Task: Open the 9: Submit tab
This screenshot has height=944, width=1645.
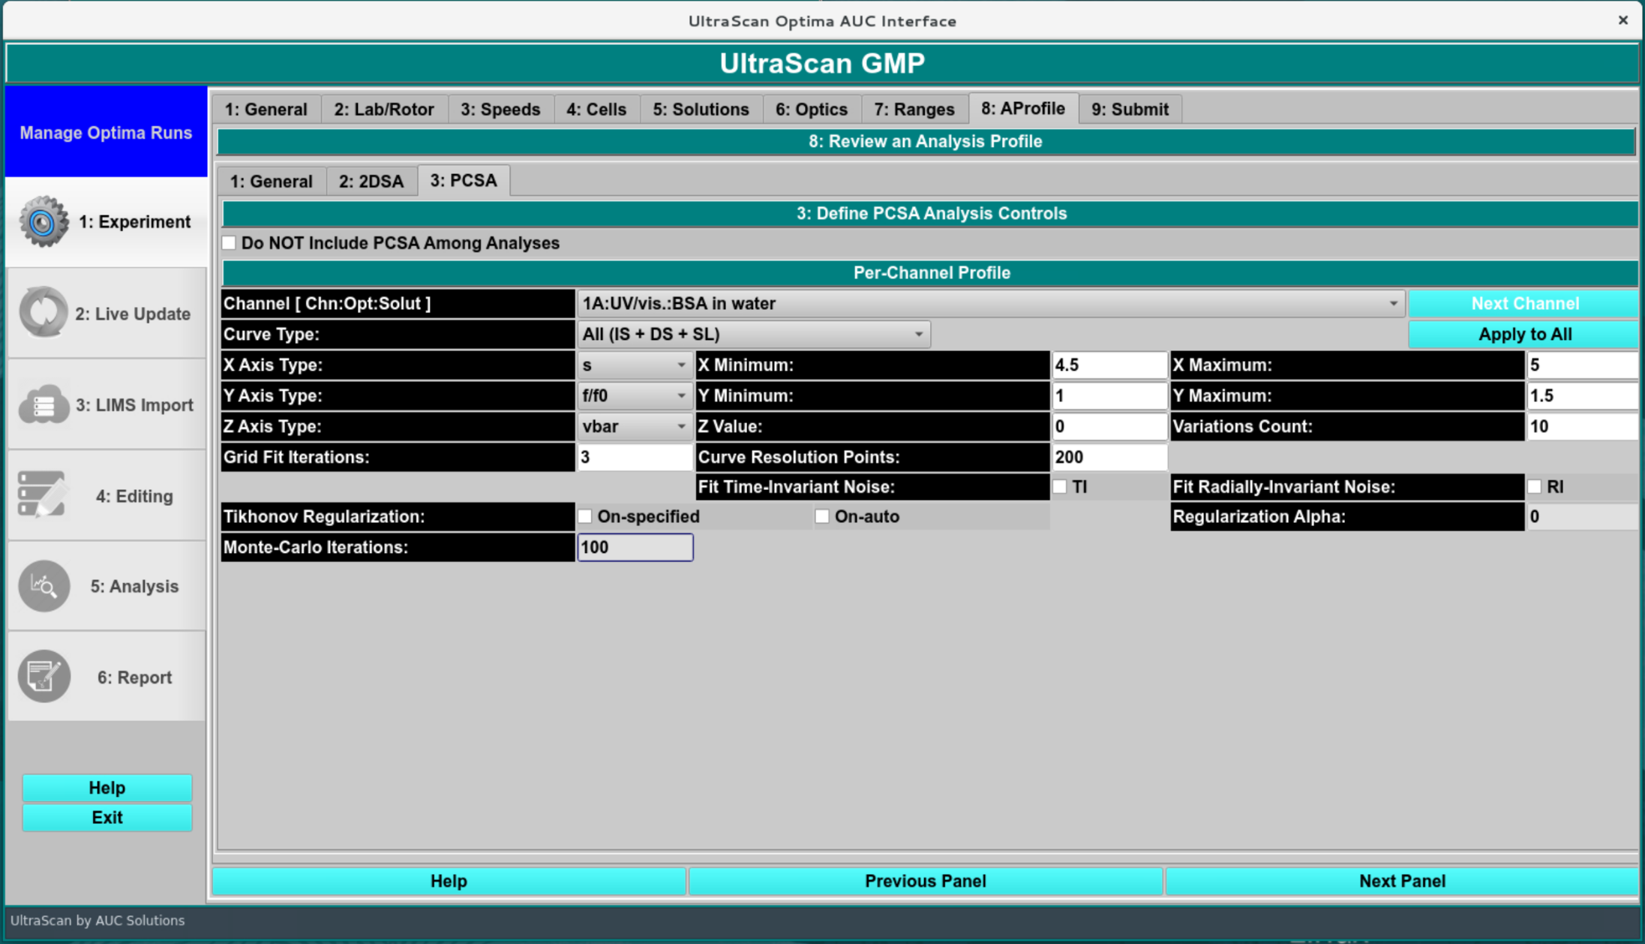Action: 1129,110
